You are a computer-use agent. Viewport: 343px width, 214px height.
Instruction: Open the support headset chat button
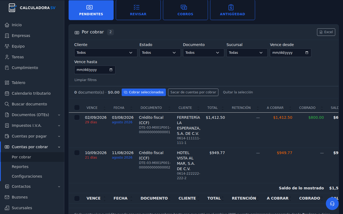pyautogui.click(x=332, y=204)
